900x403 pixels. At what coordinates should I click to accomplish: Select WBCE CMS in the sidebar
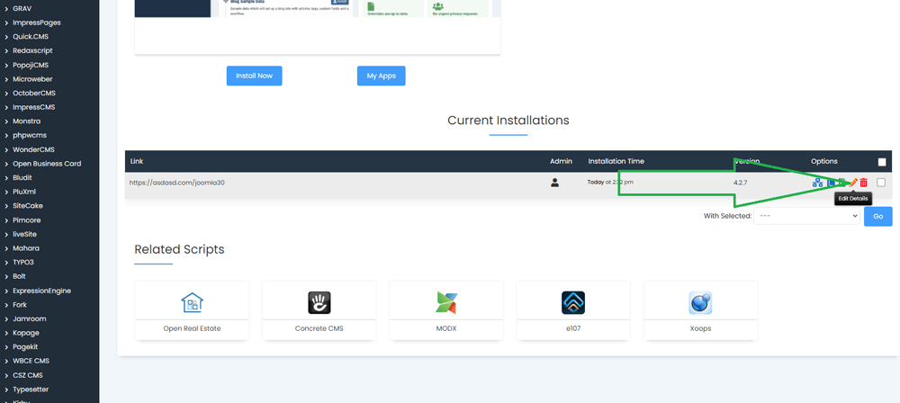click(x=31, y=361)
